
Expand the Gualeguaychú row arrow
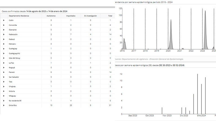pos(4,54)
